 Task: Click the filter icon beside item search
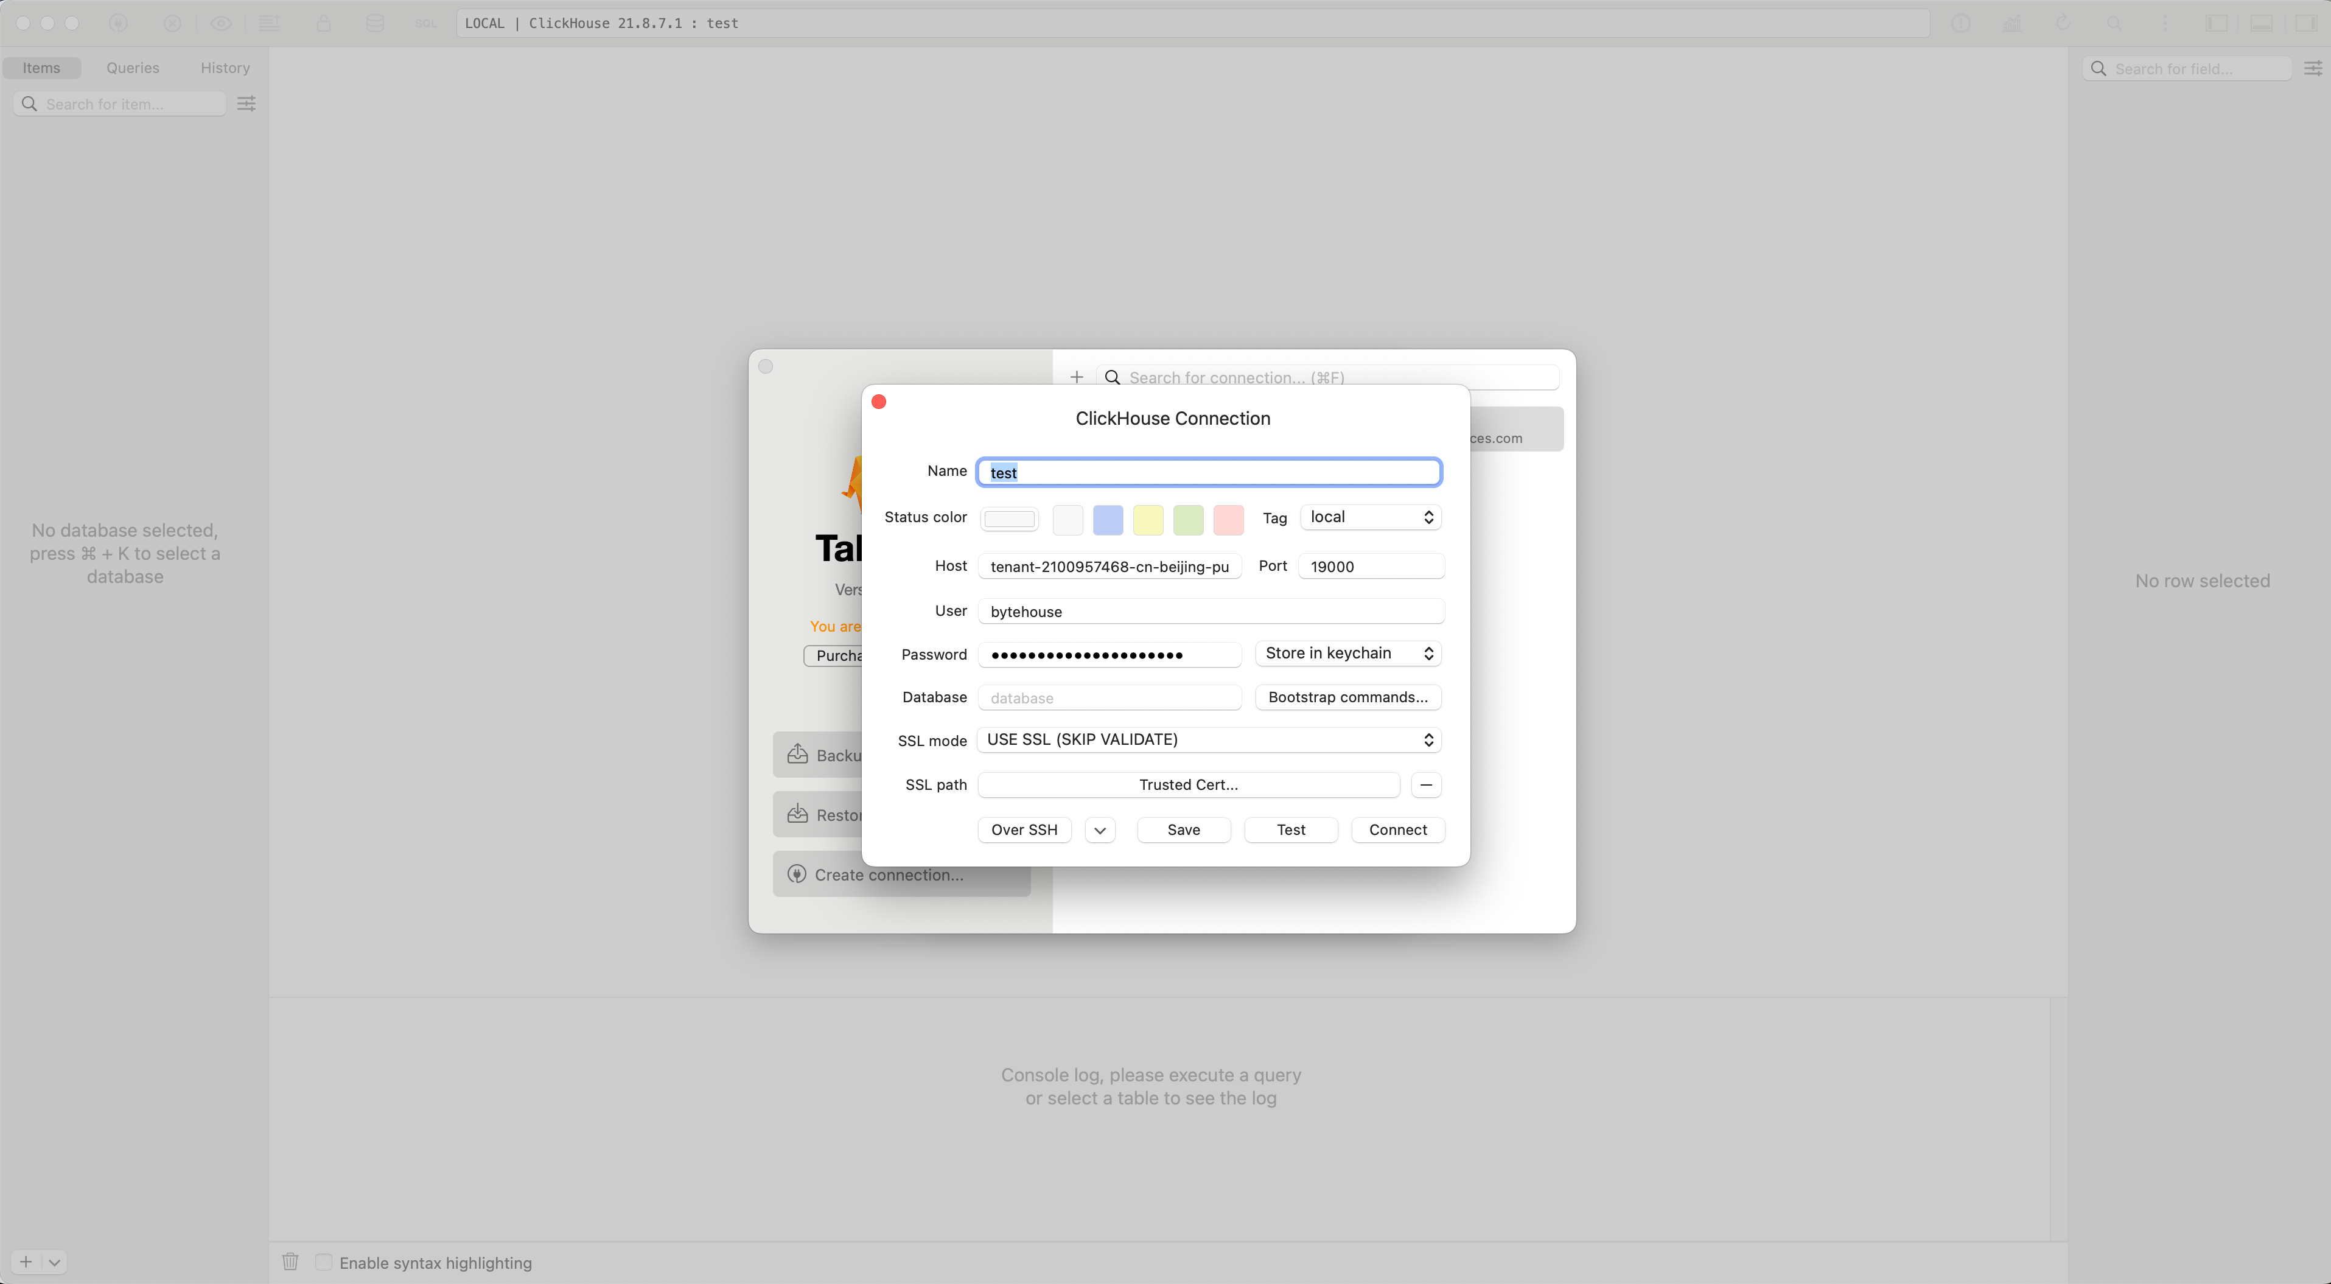246,104
